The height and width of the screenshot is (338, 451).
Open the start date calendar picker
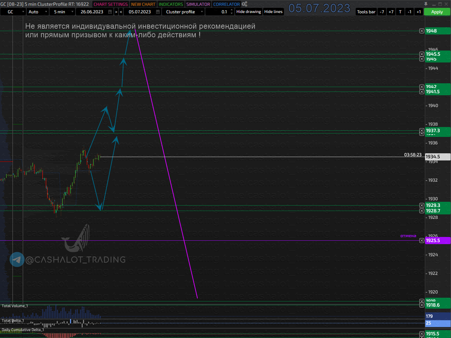110,12
